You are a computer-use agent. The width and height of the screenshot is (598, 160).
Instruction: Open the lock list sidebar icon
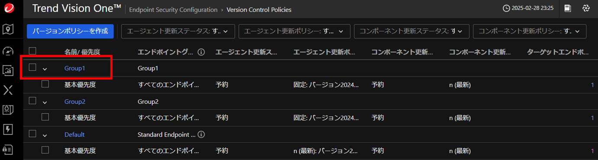pyautogui.click(x=8, y=148)
